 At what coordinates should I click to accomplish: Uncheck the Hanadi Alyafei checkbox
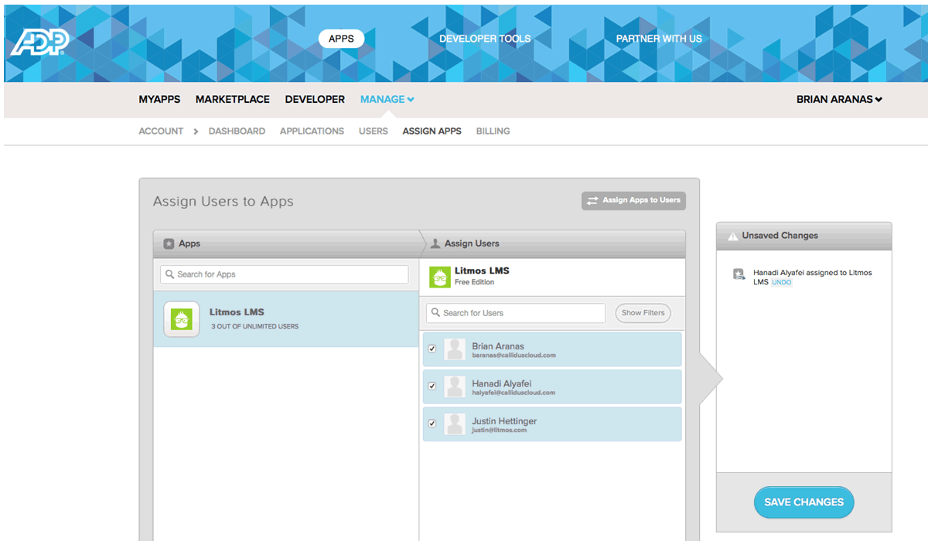coord(432,386)
